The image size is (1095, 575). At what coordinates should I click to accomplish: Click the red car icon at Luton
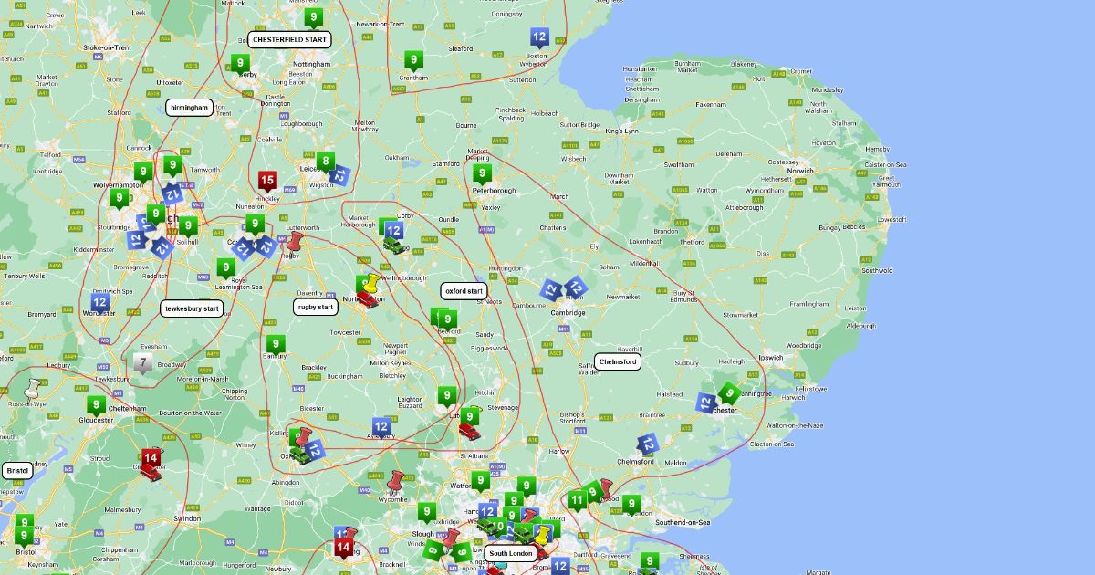tap(469, 430)
